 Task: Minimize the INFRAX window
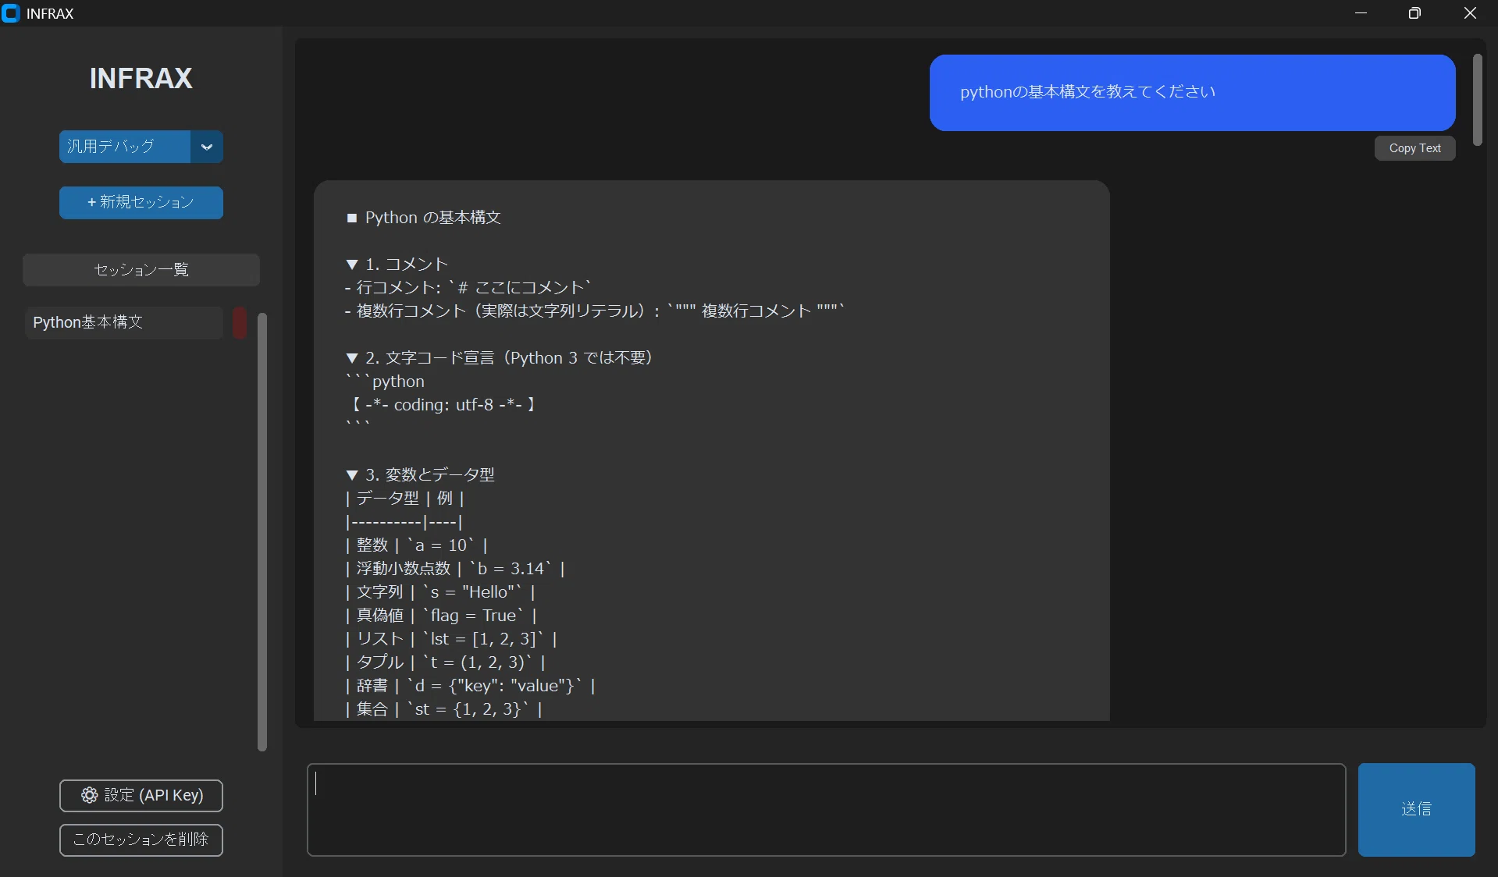[1361, 13]
